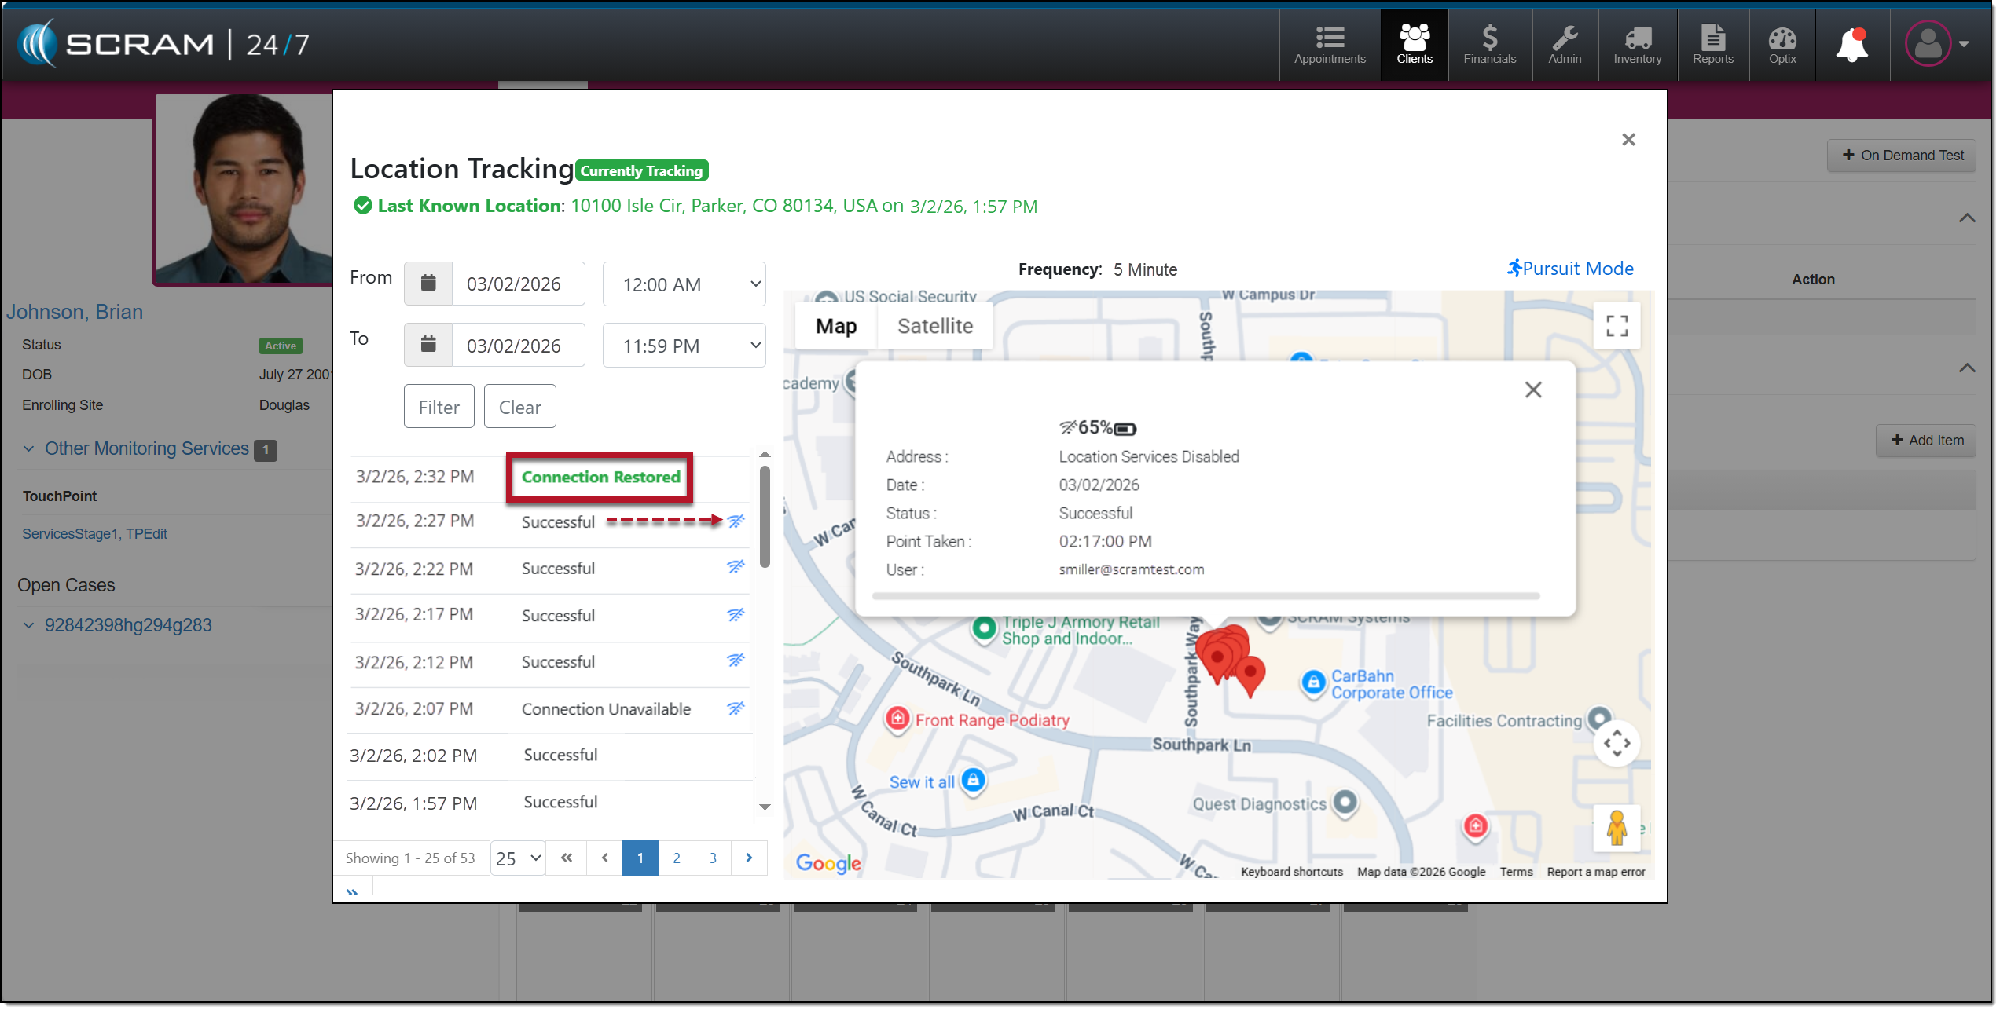This screenshot has height=1010, width=2000.
Task: Open the Optix gauge icon
Action: pos(1784,45)
